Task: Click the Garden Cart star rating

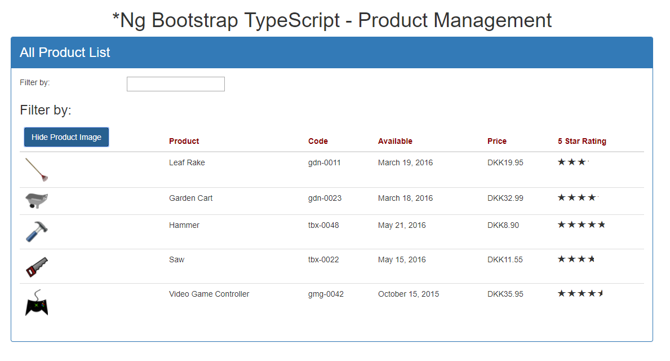Action: tap(578, 197)
